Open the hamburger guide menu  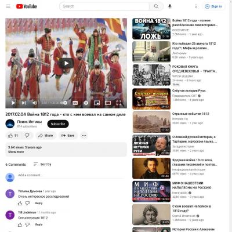tap(8, 6)
